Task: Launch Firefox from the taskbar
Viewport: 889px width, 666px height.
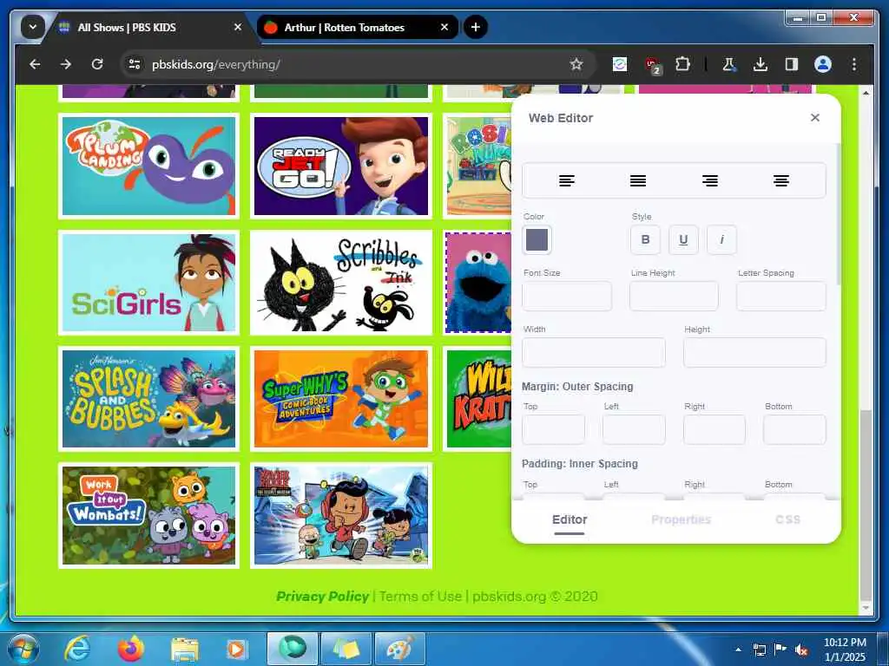Action: point(131,649)
